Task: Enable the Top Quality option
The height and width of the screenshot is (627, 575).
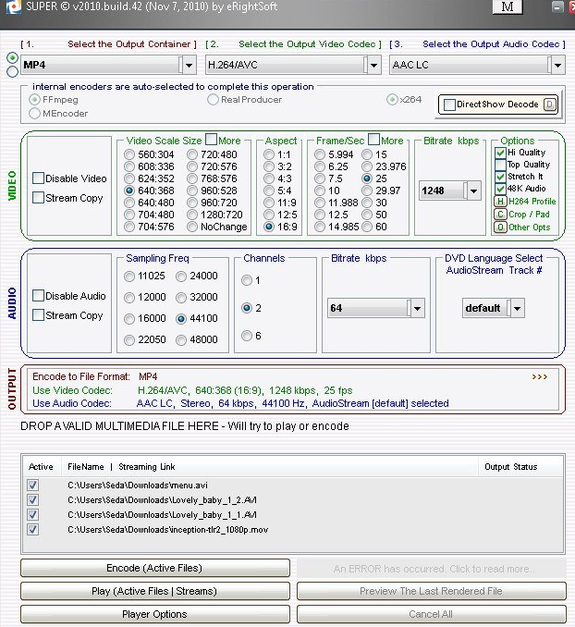Action: (x=500, y=165)
